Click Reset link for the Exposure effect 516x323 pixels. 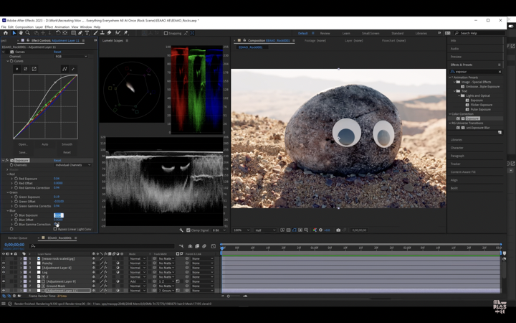click(57, 161)
